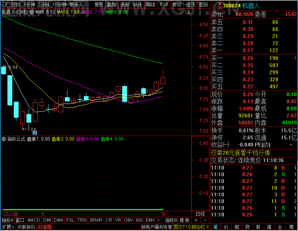Image resolution: width=298 pixels, height=231 pixels.
Task: Toggle the side panel icon beside the diamond
Action: click(x=188, y=12)
